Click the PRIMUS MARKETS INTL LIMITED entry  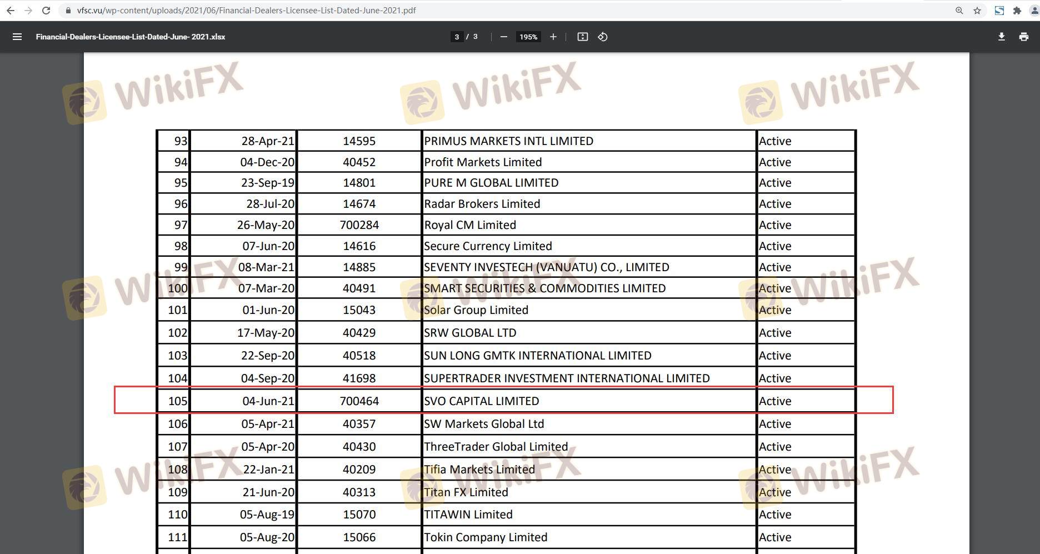[x=508, y=141]
